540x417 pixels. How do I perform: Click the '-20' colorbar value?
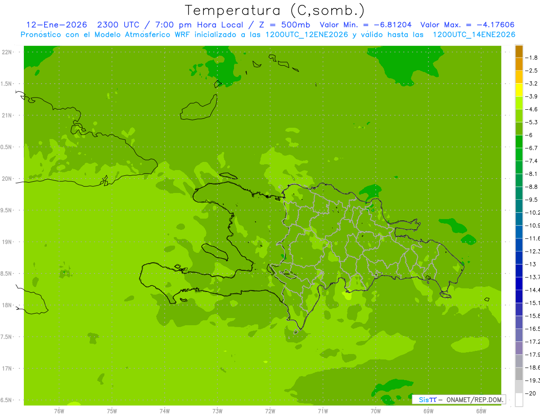pyautogui.click(x=531, y=394)
